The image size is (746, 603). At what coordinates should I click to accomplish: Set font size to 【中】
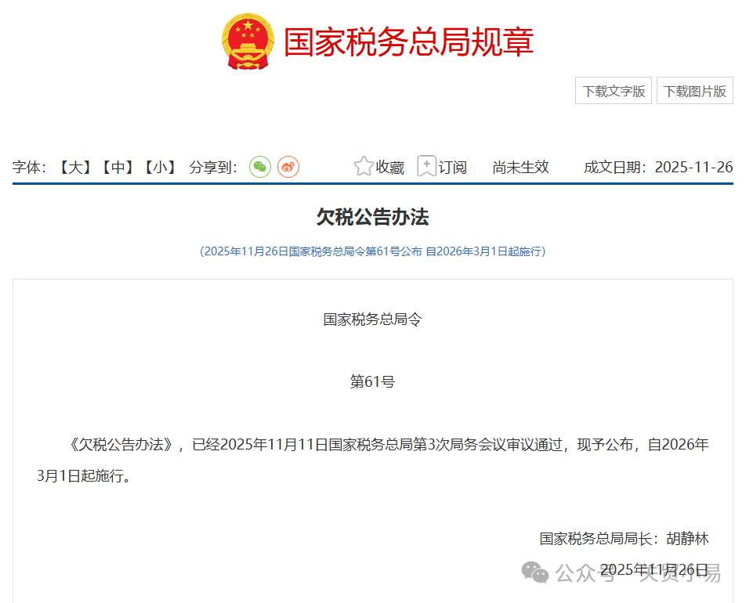pos(118,168)
